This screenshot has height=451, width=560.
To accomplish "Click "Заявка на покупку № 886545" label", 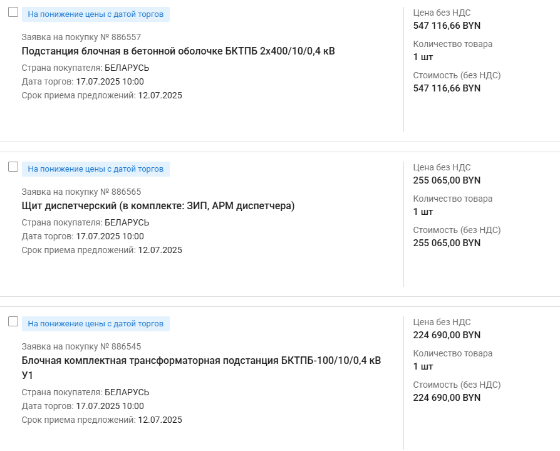I will point(81,346).
